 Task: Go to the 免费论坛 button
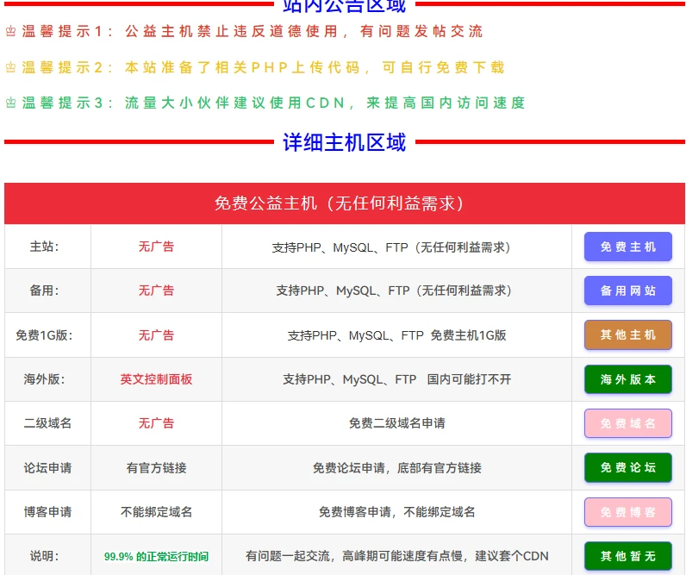click(x=627, y=468)
